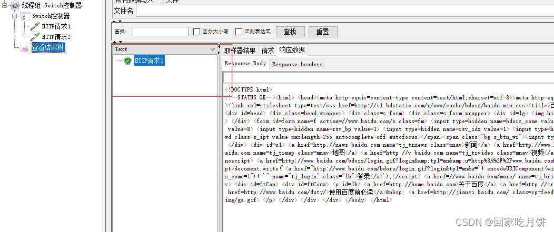Viewport: 554px width, 232px height.
Task: Select 线程组-Switch控制器 tree node
Action: [52, 5]
